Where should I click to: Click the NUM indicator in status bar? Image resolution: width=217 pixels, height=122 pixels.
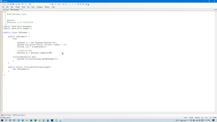[215, 118]
